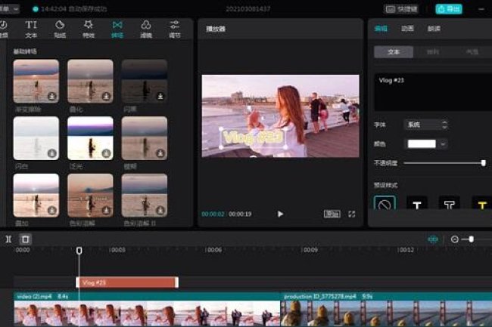Download the first transition thumbnail
Screen dimensions: 492x327
(51, 97)
